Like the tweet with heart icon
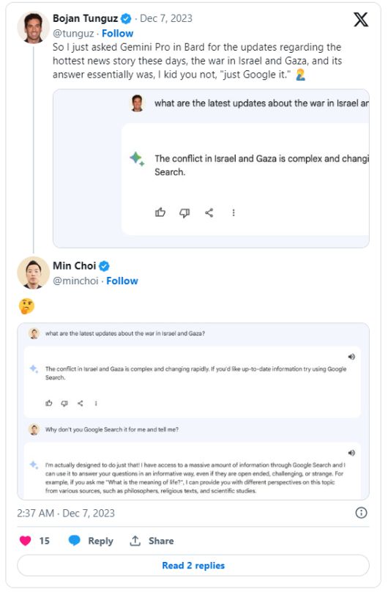The height and width of the screenshot is (592, 388). [x=26, y=541]
